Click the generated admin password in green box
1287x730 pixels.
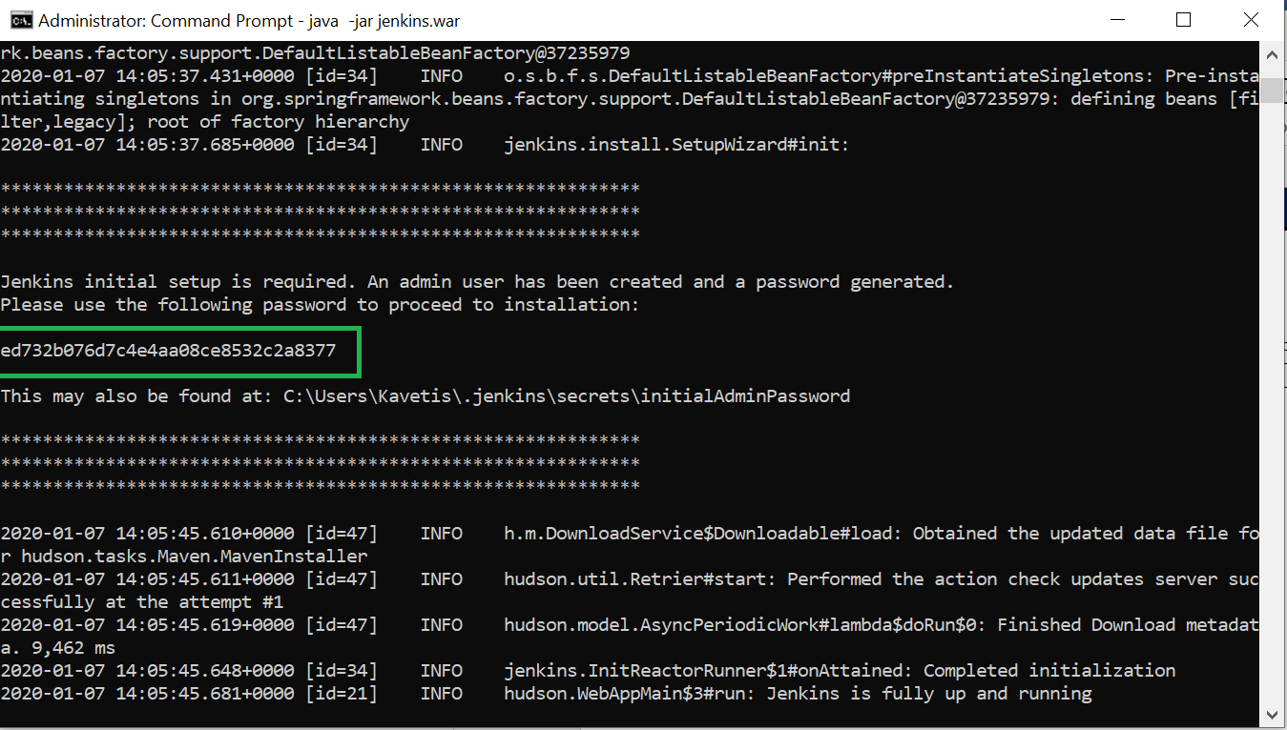pos(169,351)
